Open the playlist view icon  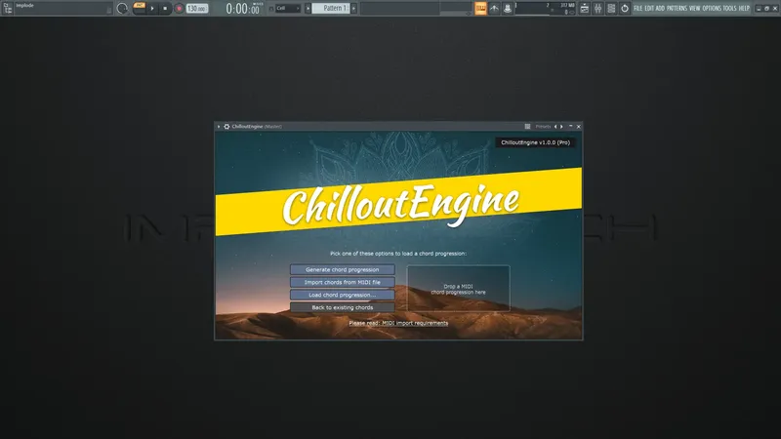point(584,9)
